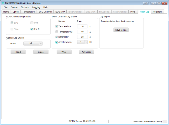This screenshot has width=169, height=125.
Task: Switch to the Plots tab
Action: (133, 12)
